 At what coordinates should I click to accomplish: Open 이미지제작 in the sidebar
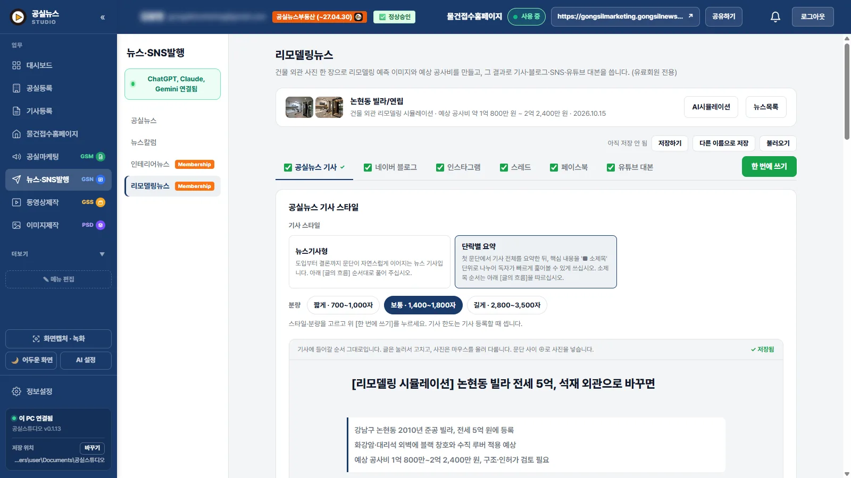(59, 225)
